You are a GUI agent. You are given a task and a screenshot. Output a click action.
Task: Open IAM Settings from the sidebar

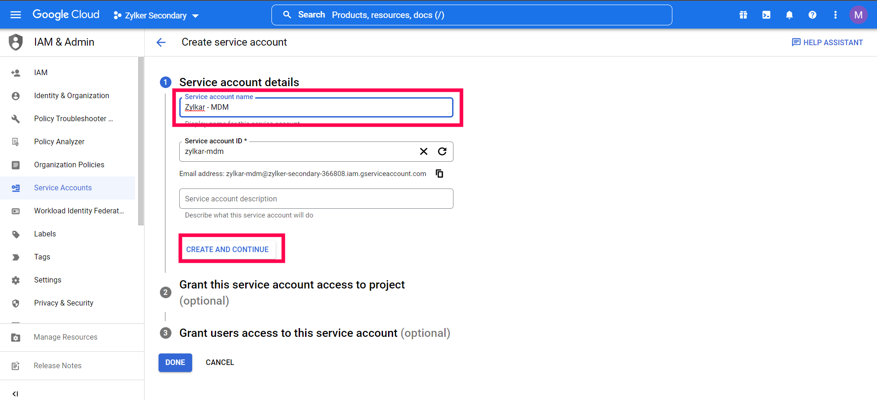point(67,280)
